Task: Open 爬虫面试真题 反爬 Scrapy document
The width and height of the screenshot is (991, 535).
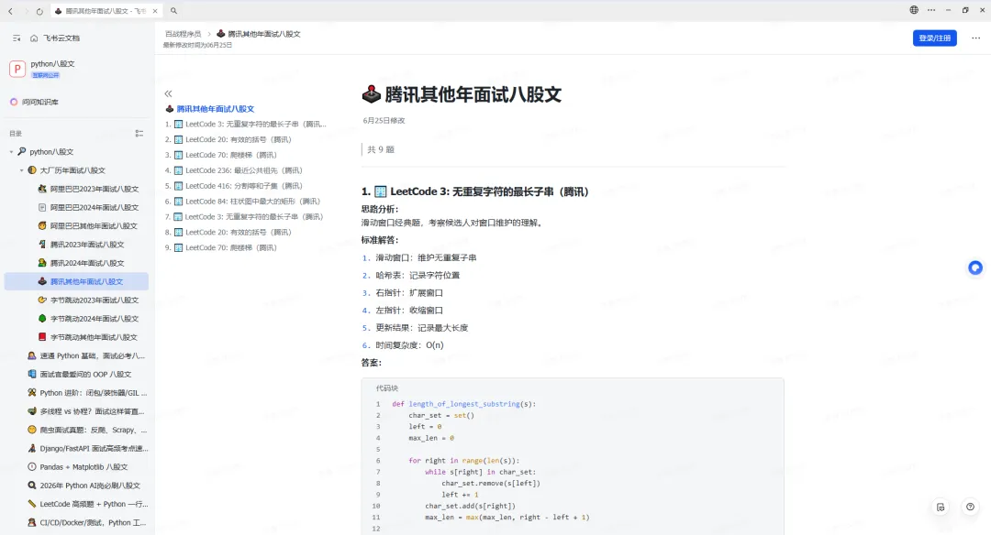Action: 94,431
